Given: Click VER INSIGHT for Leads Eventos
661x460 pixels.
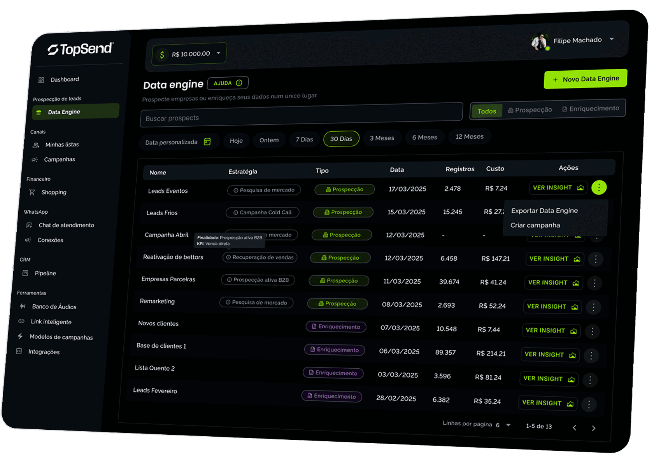Looking at the screenshot, I should click(x=558, y=188).
